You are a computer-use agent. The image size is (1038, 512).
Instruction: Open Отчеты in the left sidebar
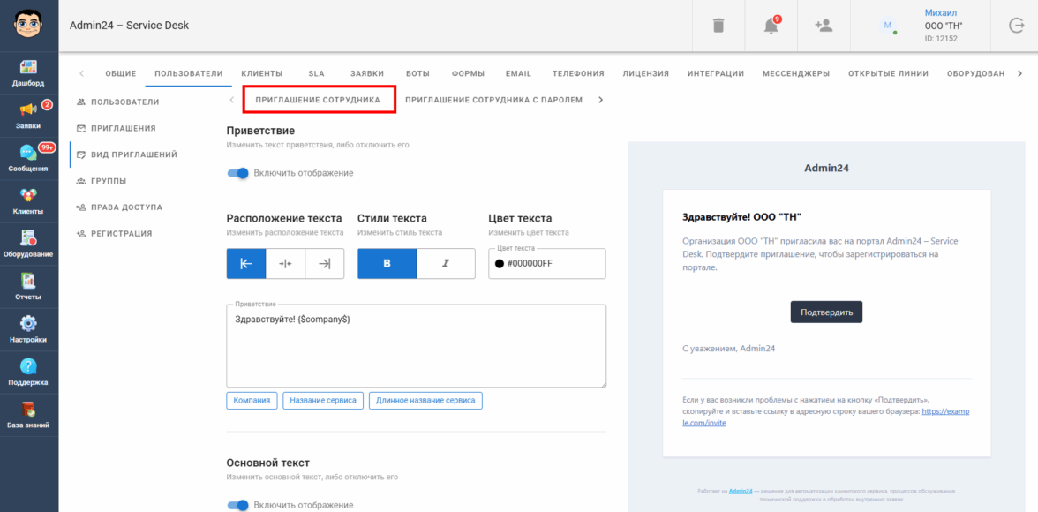pyautogui.click(x=28, y=286)
